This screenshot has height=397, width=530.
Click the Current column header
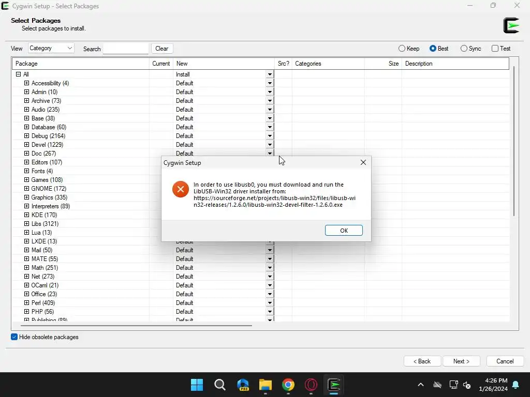(161, 64)
